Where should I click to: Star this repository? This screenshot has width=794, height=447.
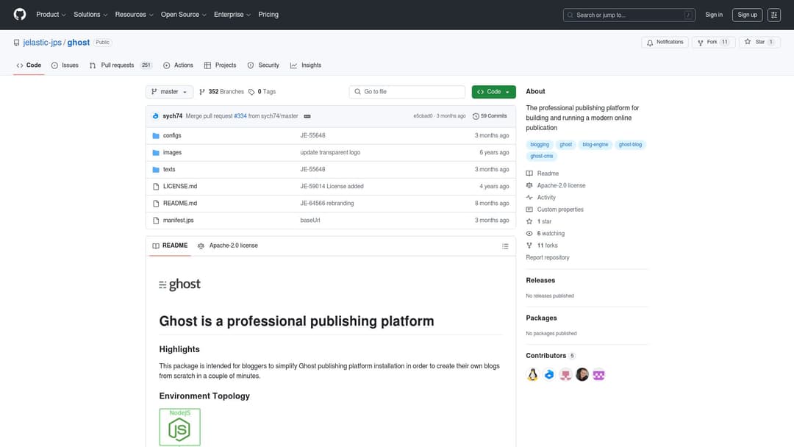coord(759,43)
